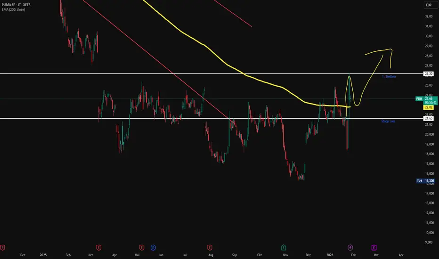Click the Okt label on time axis
The width and height of the screenshot is (439, 259).
coord(260,255)
